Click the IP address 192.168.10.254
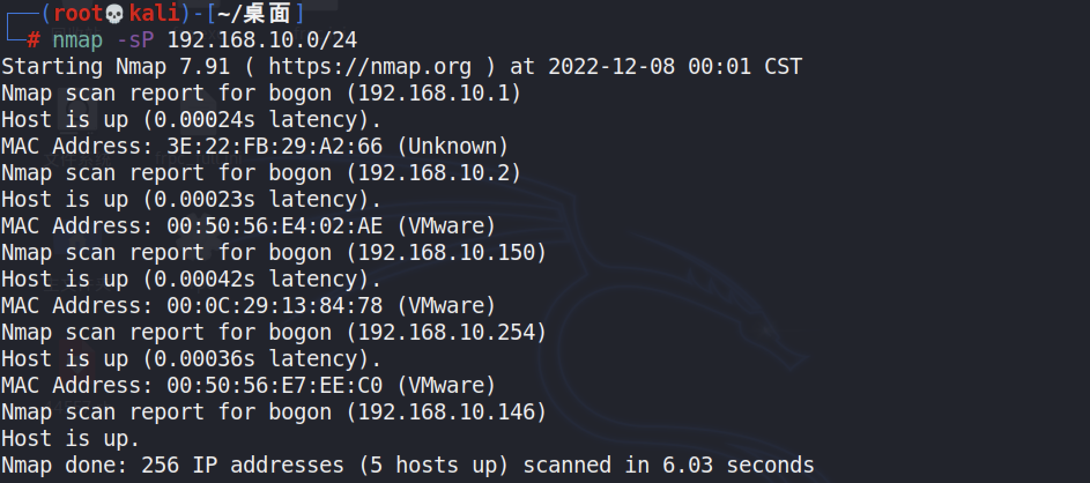Viewport: 1090px width, 483px height. 447,332
